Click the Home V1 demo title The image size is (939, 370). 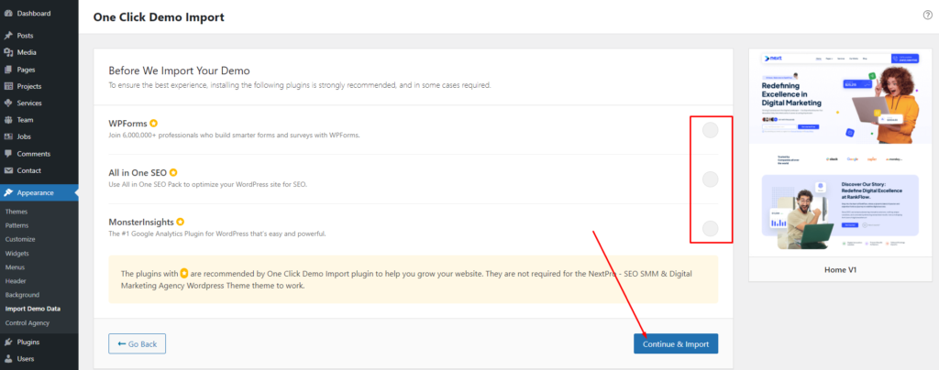pos(839,269)
